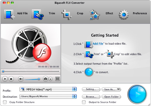Open the Trim tool
Image resolution: width=151 pixels, height=106 pixels.
(x=37, y=15)
